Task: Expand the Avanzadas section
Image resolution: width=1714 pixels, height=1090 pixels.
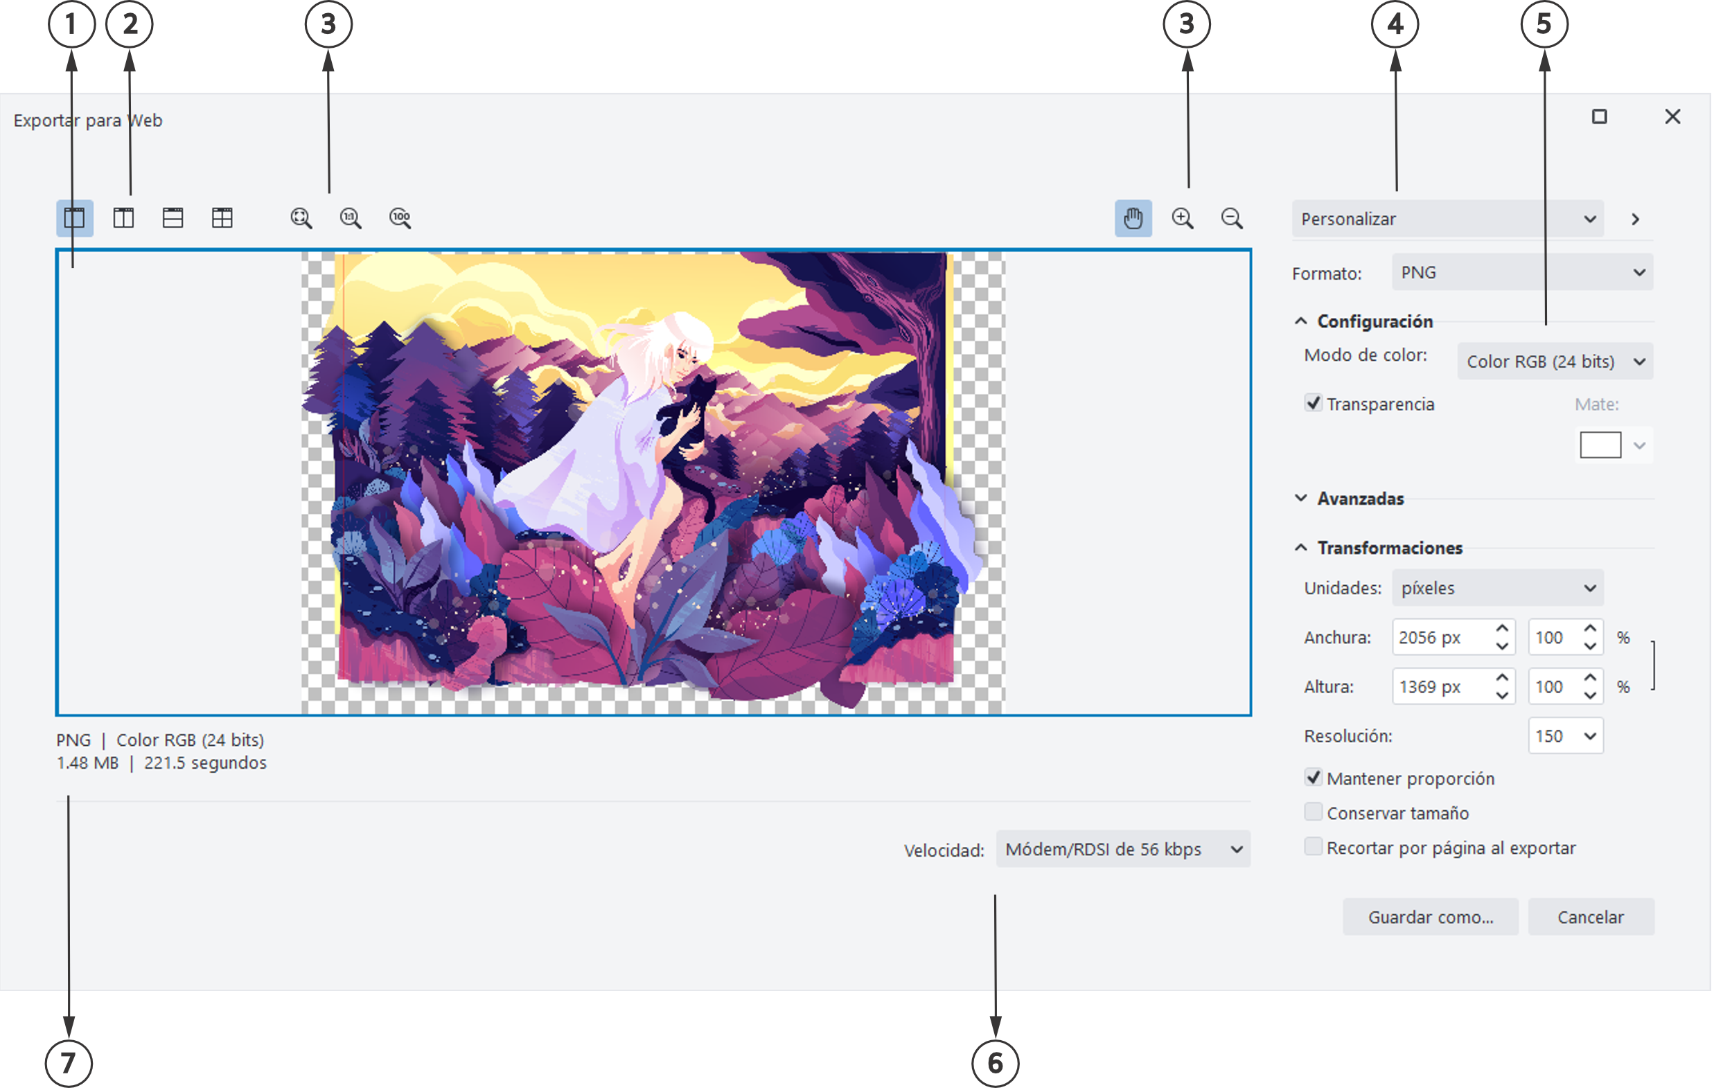Action: coord(1361,499)
